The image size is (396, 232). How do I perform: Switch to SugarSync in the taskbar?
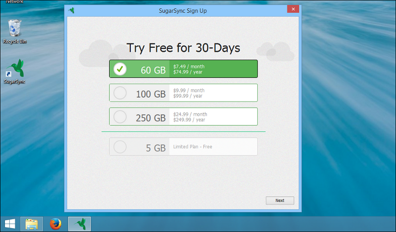point(79,224)
